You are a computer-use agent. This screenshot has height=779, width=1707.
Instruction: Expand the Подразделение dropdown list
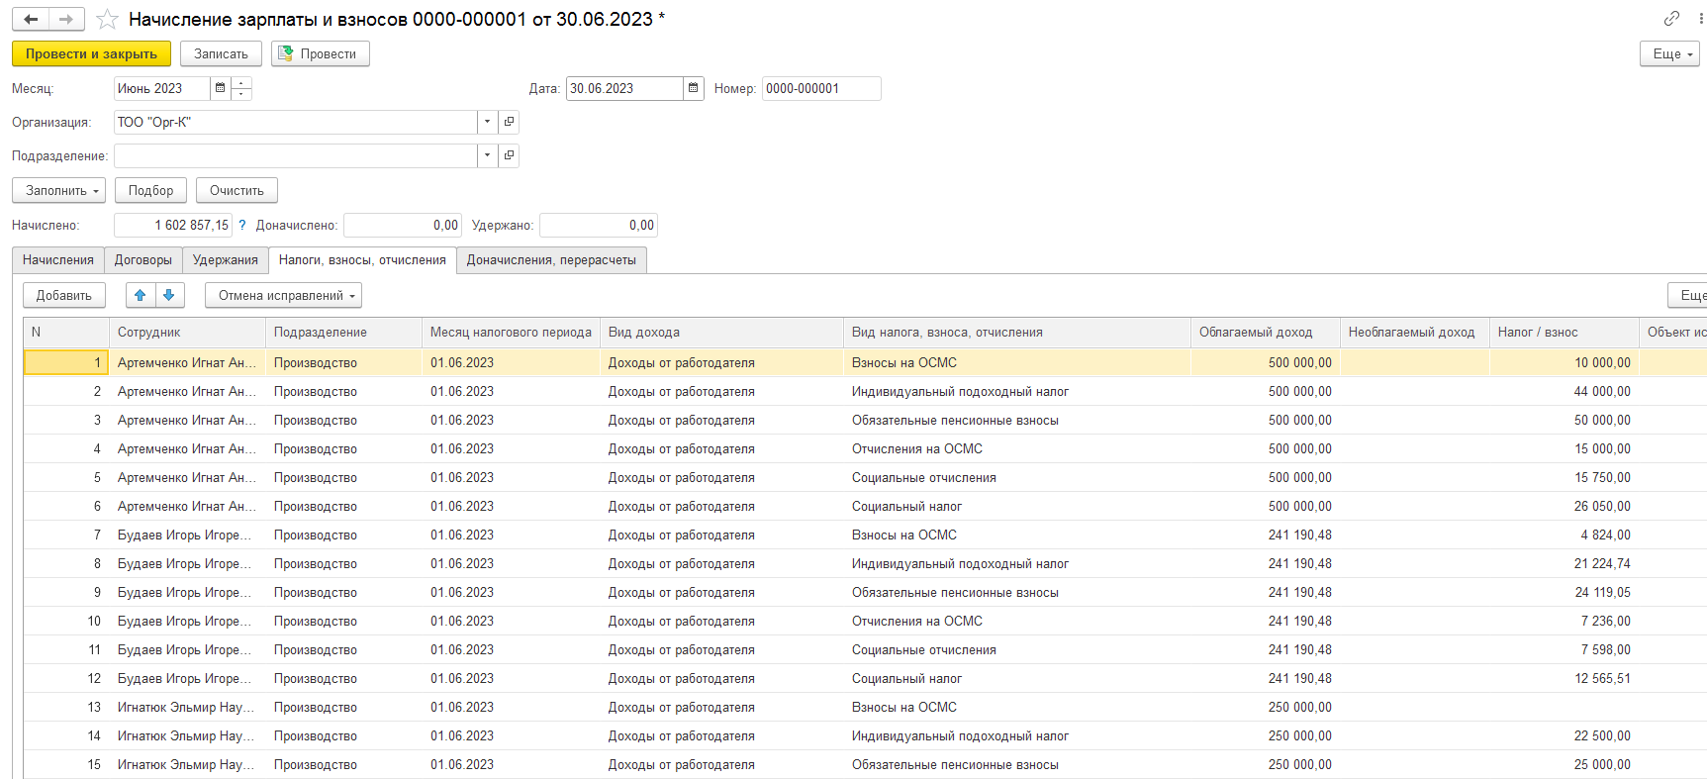click(487, 155)
